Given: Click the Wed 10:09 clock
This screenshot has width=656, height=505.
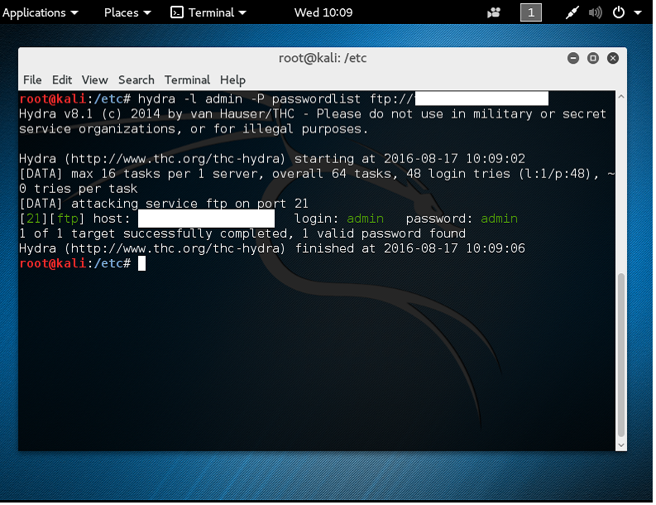Looking at the screenshot, I should 323,12.
